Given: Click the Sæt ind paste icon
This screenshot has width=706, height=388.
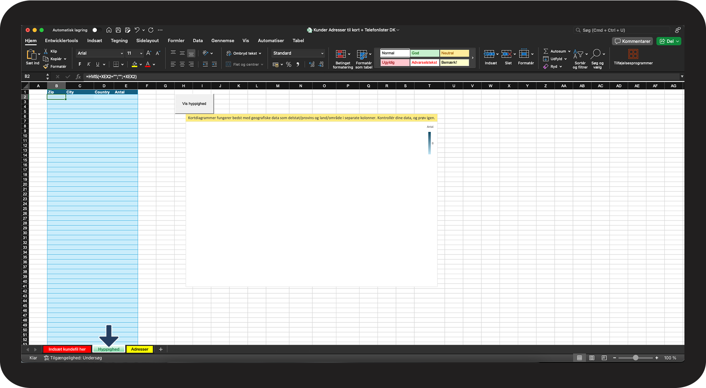Looking at the screenshot, I should coord(31,55).
